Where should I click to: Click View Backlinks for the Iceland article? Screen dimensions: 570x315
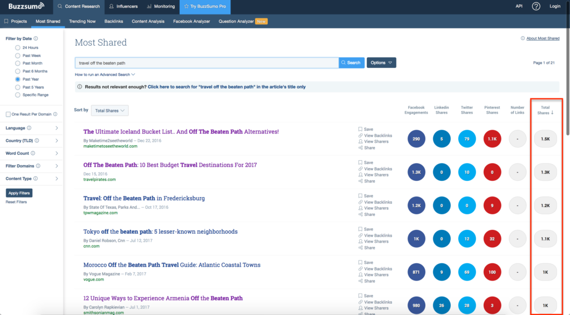(375, 136)
